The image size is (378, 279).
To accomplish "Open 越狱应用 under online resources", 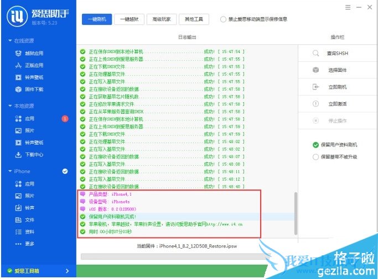I will click(29, 53).
